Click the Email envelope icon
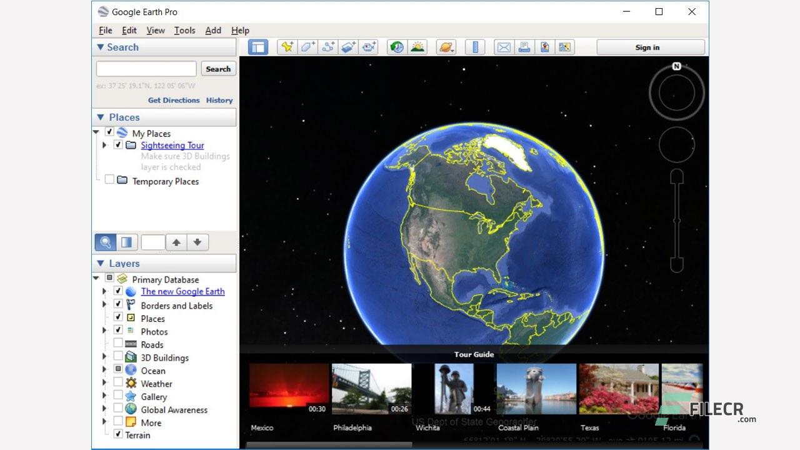The image size is (800, 450). [x=504, y=47]
